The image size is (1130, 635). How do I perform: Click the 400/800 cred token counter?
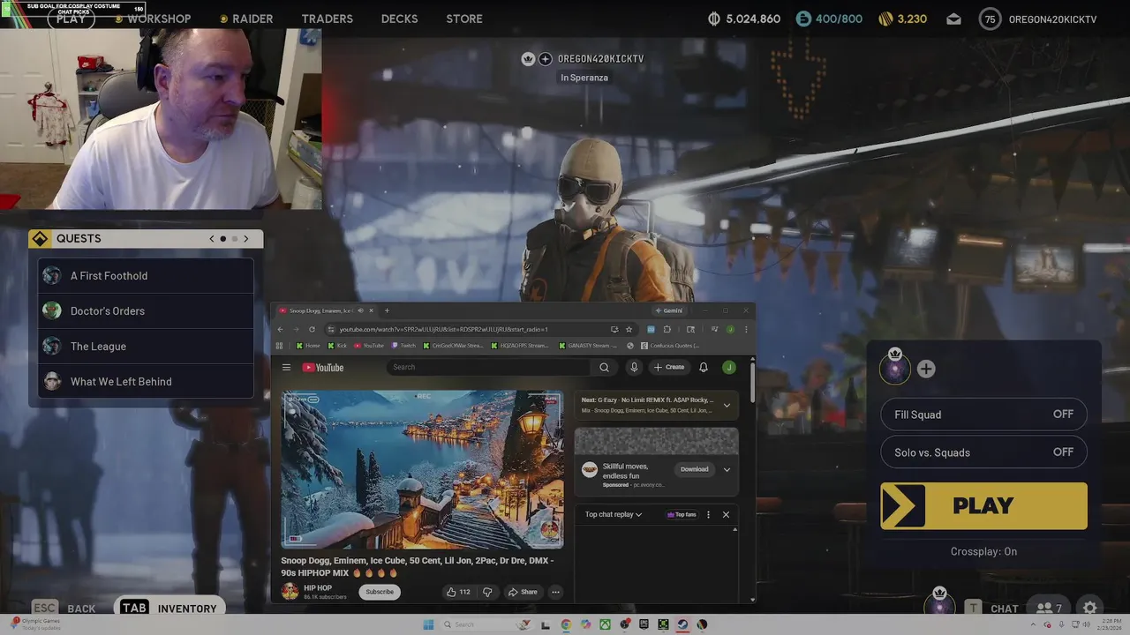coord(828,19)
